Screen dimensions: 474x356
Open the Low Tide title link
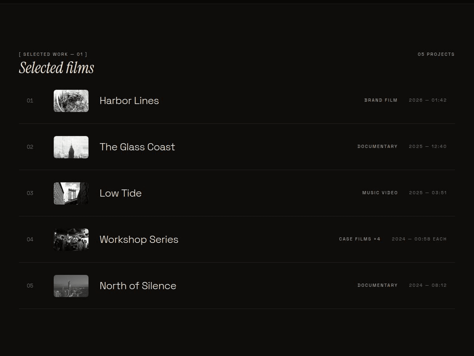tap(121, 193)
